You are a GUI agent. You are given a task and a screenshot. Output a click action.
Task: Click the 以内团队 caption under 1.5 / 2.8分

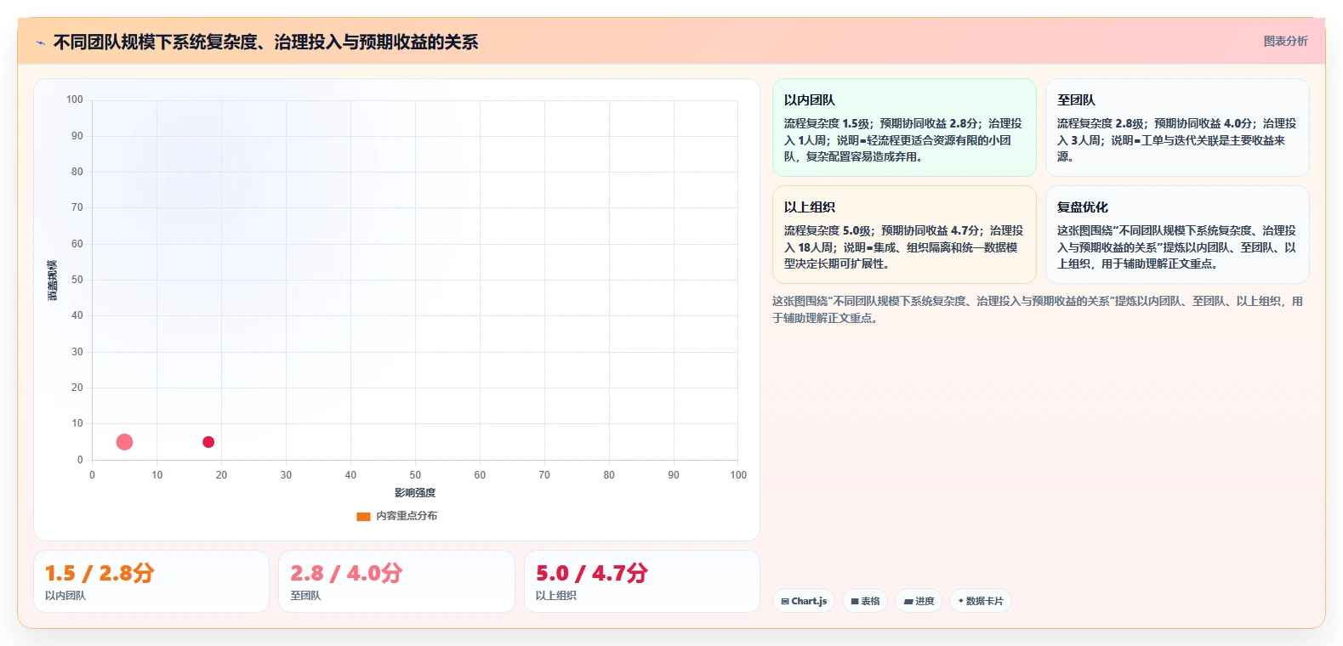[x=65, y=596]
